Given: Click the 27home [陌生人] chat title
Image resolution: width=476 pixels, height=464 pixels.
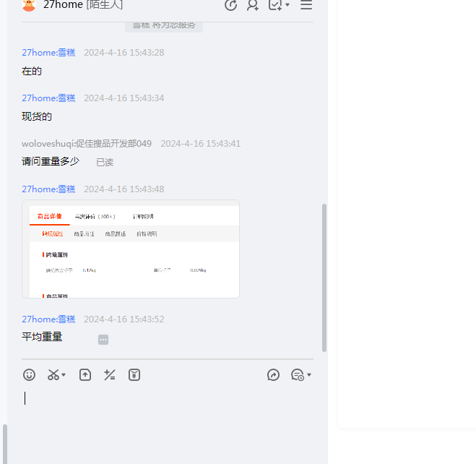Looking at the screenshot, I should pos(83,5).
